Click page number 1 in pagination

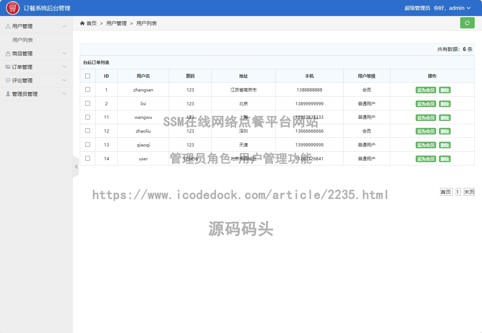click(458, 192)
